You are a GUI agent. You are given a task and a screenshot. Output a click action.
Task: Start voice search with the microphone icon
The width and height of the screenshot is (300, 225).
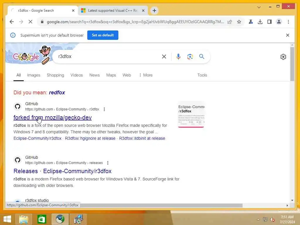coord(178,57)
